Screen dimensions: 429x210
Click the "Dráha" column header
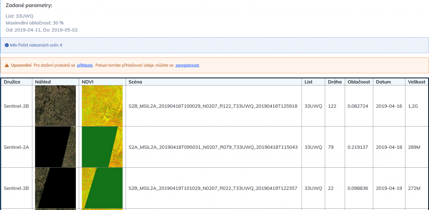pyautogui.click(x=335, y=82)
